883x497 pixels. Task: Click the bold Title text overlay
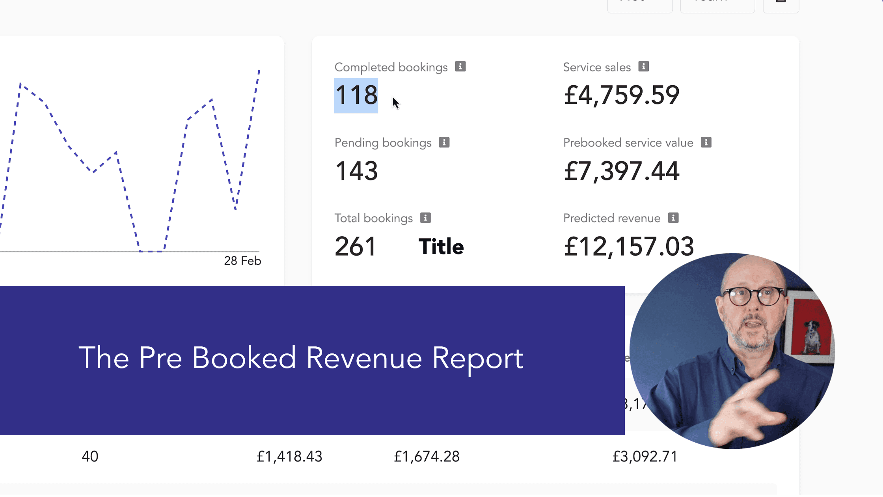(x=441, y=247)
